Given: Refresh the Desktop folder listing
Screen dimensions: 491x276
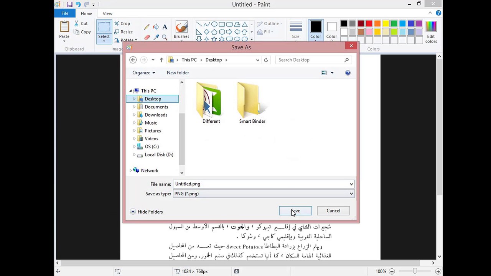Looking at the screenshot, I should click(266, 60).
